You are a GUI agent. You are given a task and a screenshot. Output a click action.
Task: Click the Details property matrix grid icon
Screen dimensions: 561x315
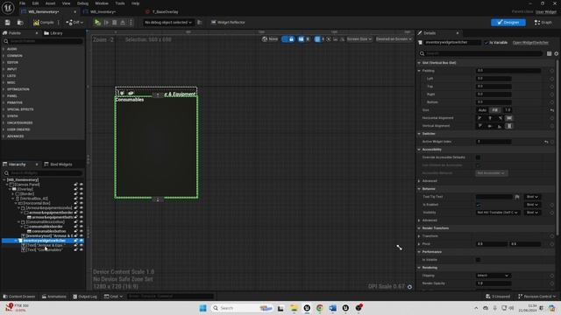549,53
